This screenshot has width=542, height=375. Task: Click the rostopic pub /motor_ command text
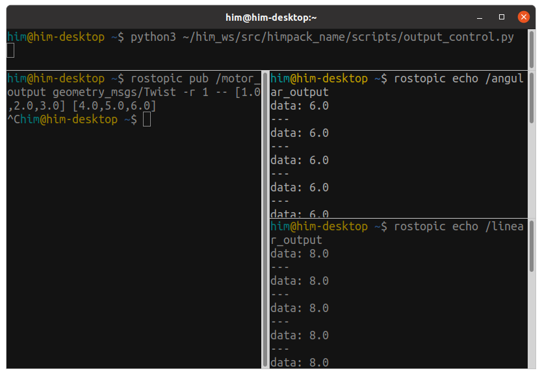(196, 79)
